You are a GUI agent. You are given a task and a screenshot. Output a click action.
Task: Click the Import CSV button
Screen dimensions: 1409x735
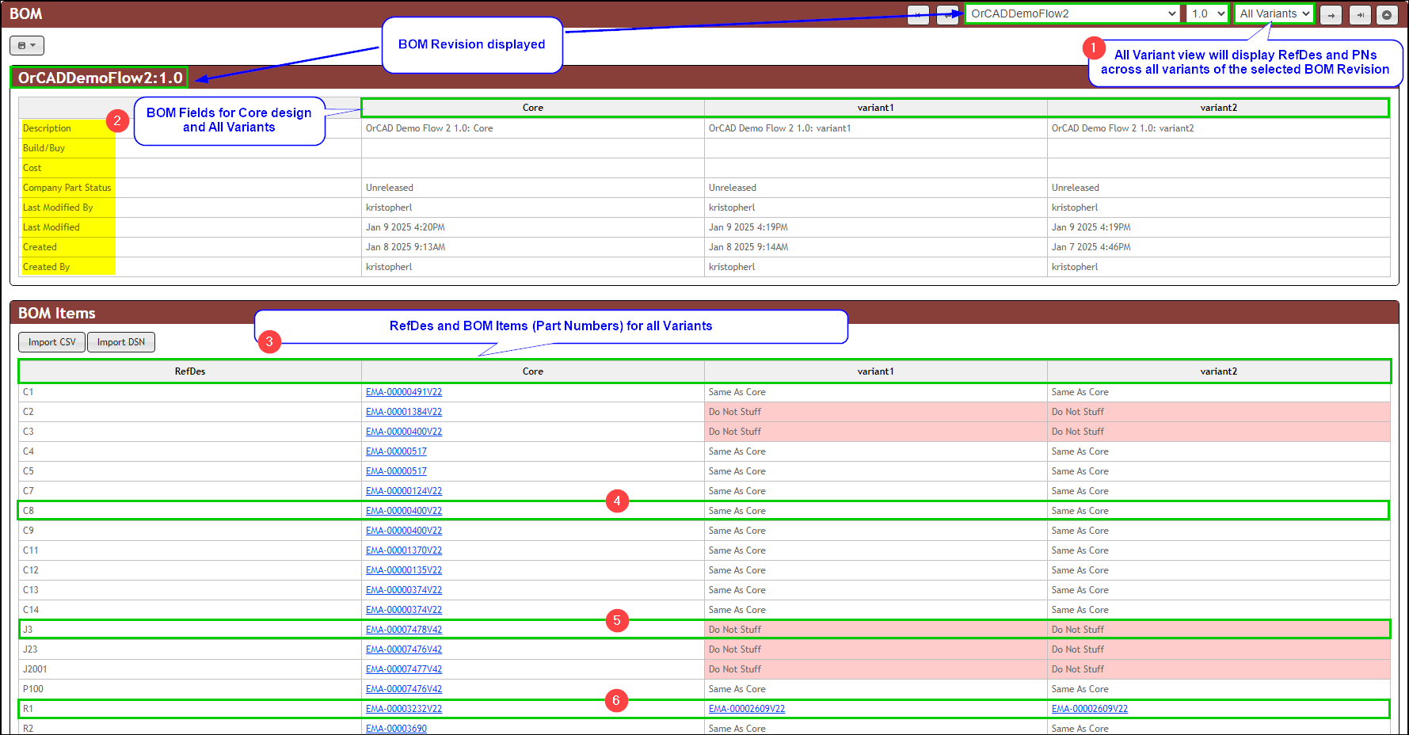51,342
